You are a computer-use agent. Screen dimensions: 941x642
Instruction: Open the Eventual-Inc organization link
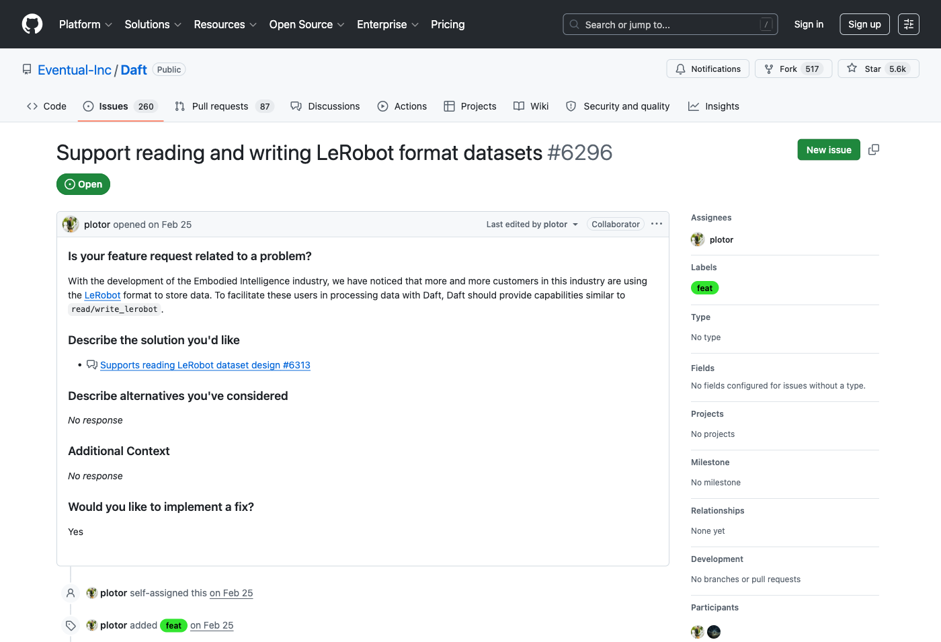tap(75, 70)
